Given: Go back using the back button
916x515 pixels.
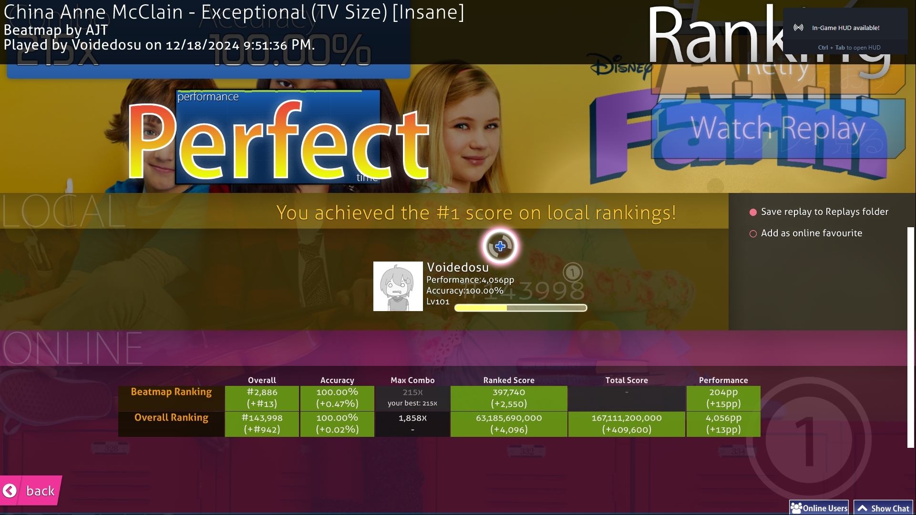Looking at the screenshot, I should tap(31, 490).
